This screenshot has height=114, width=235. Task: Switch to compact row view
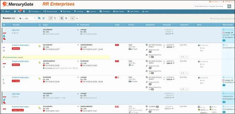tap(66, 18)
